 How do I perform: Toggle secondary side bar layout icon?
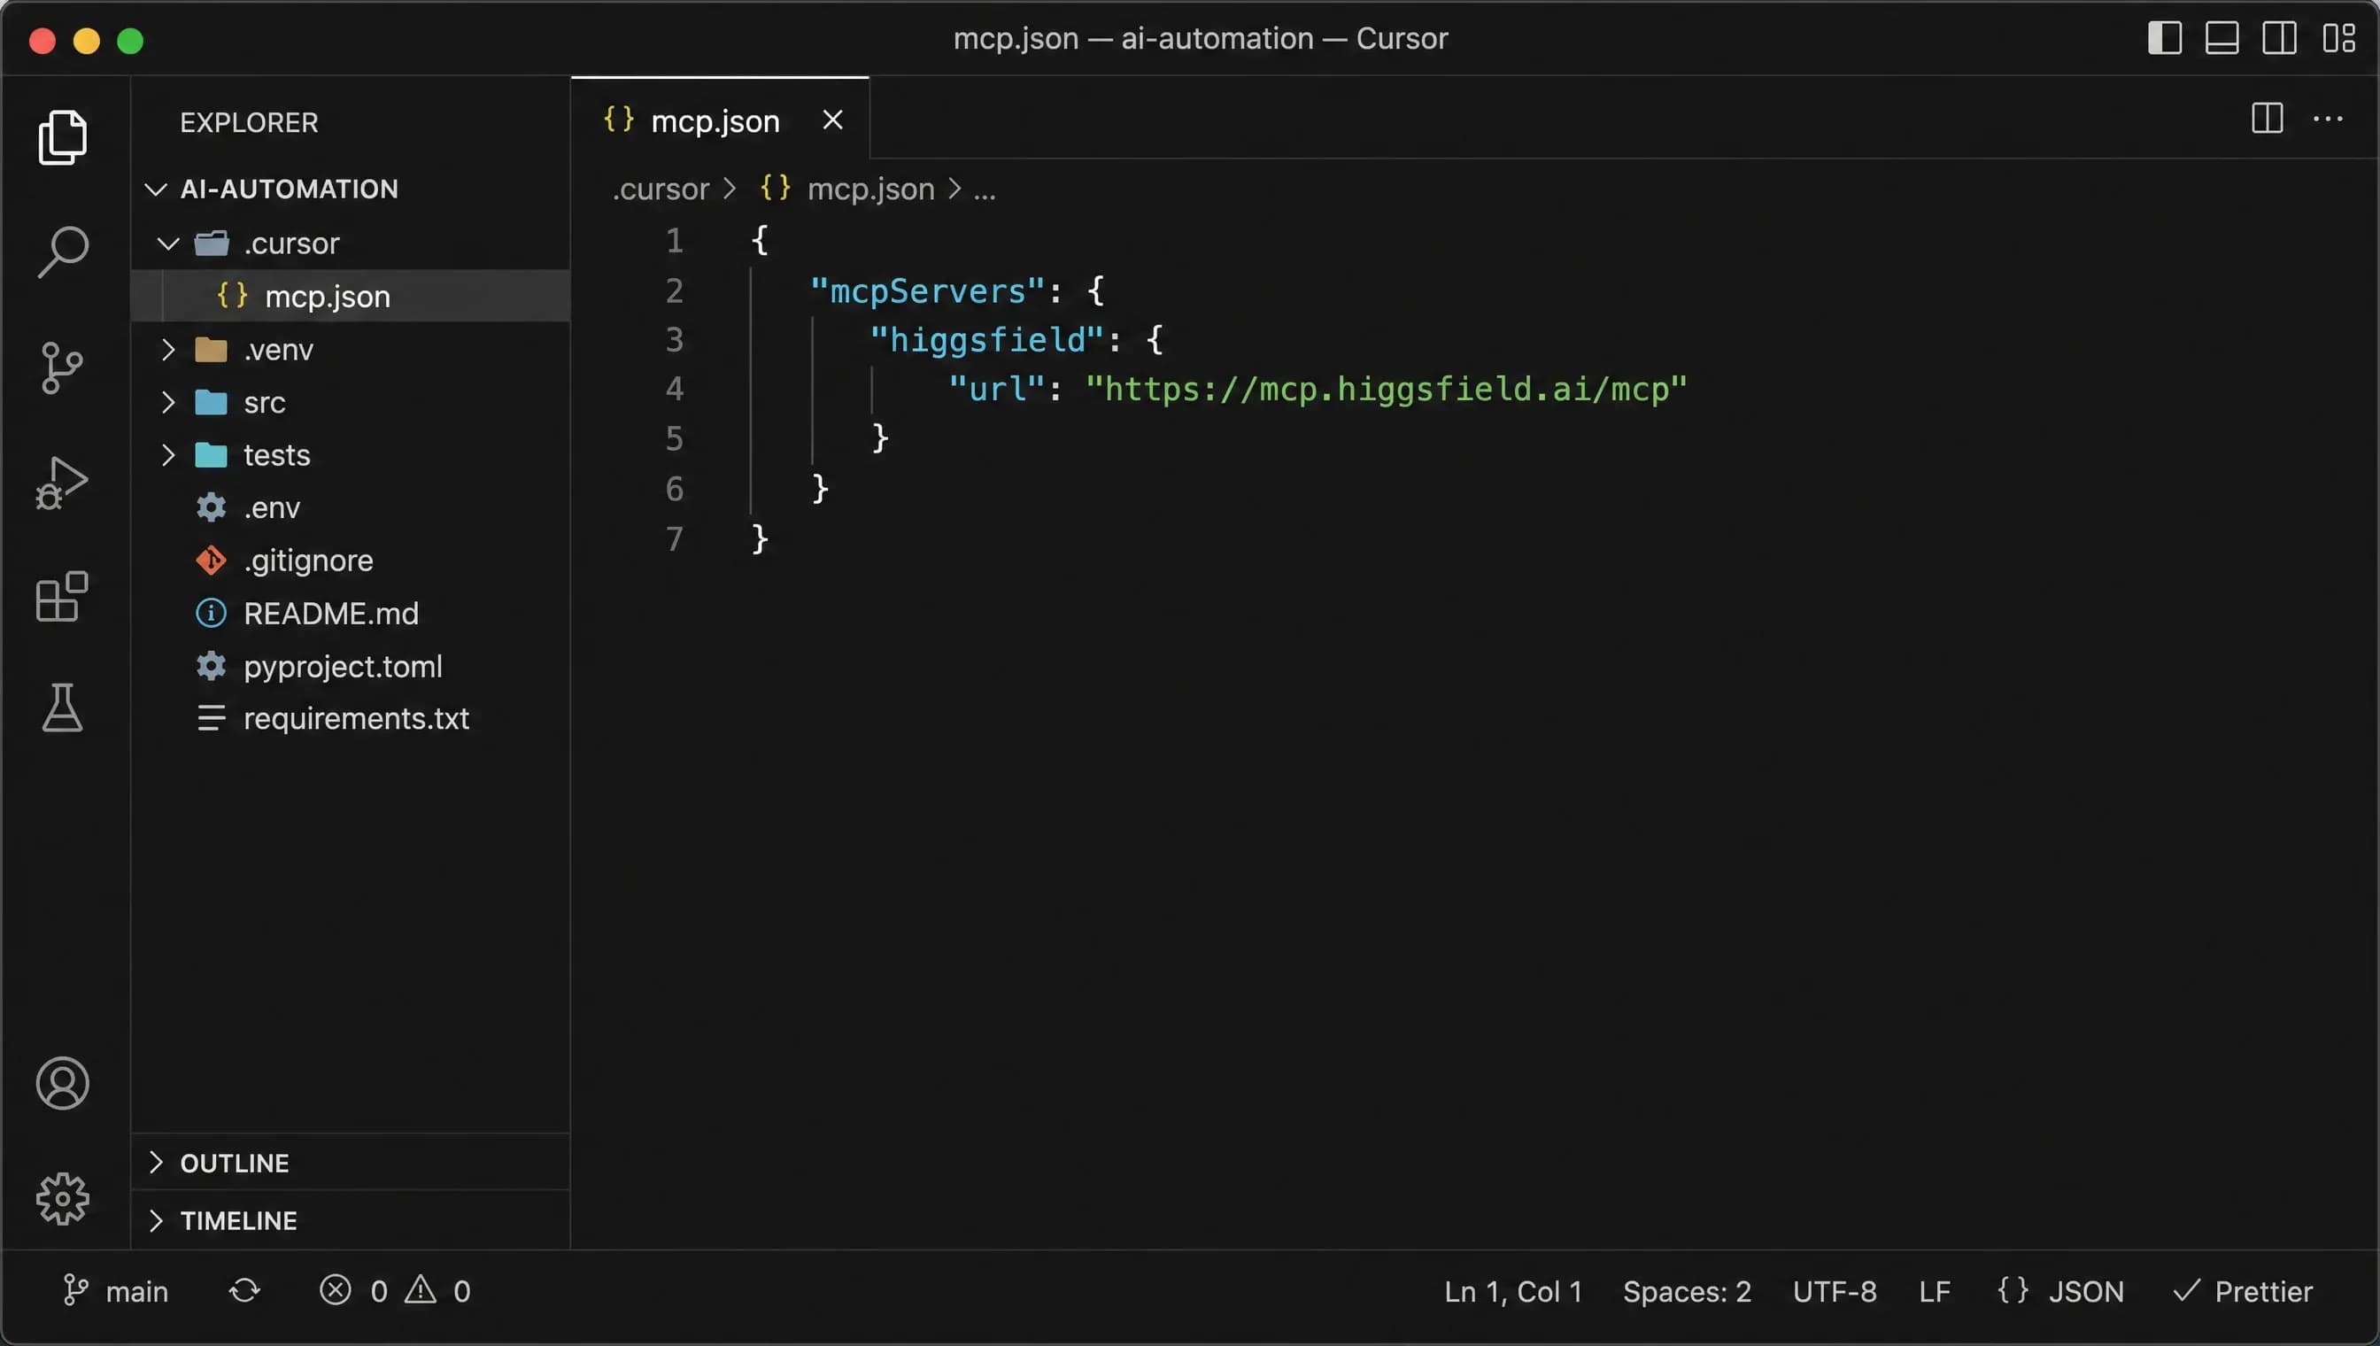(2279, 39)
